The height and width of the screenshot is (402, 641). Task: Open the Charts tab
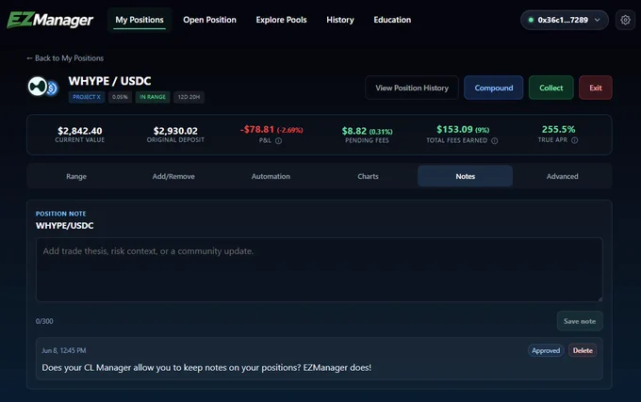(368, 176)
